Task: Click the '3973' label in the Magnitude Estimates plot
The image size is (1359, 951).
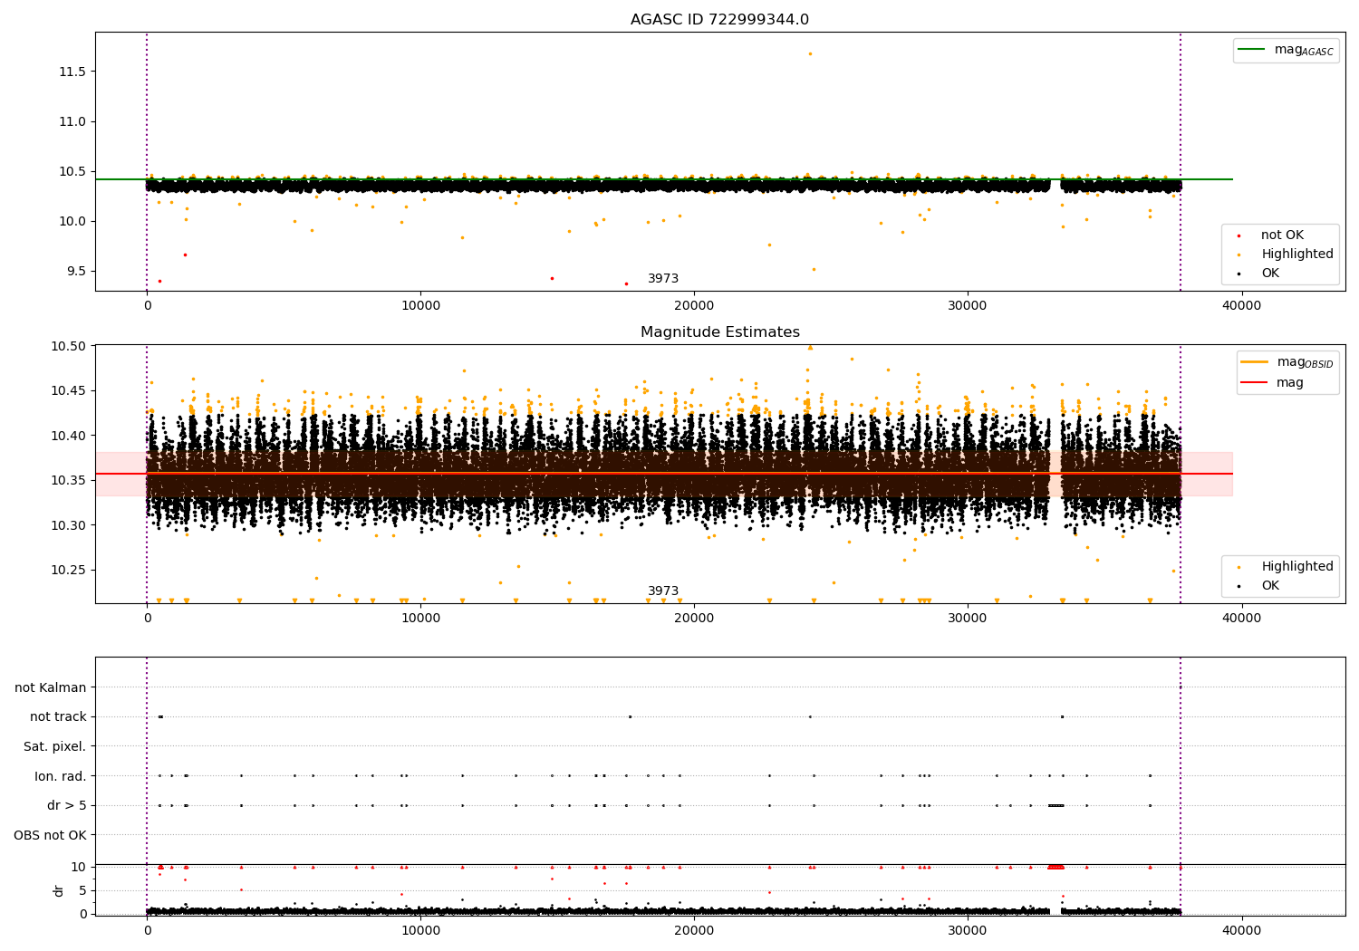Action: 663,591
